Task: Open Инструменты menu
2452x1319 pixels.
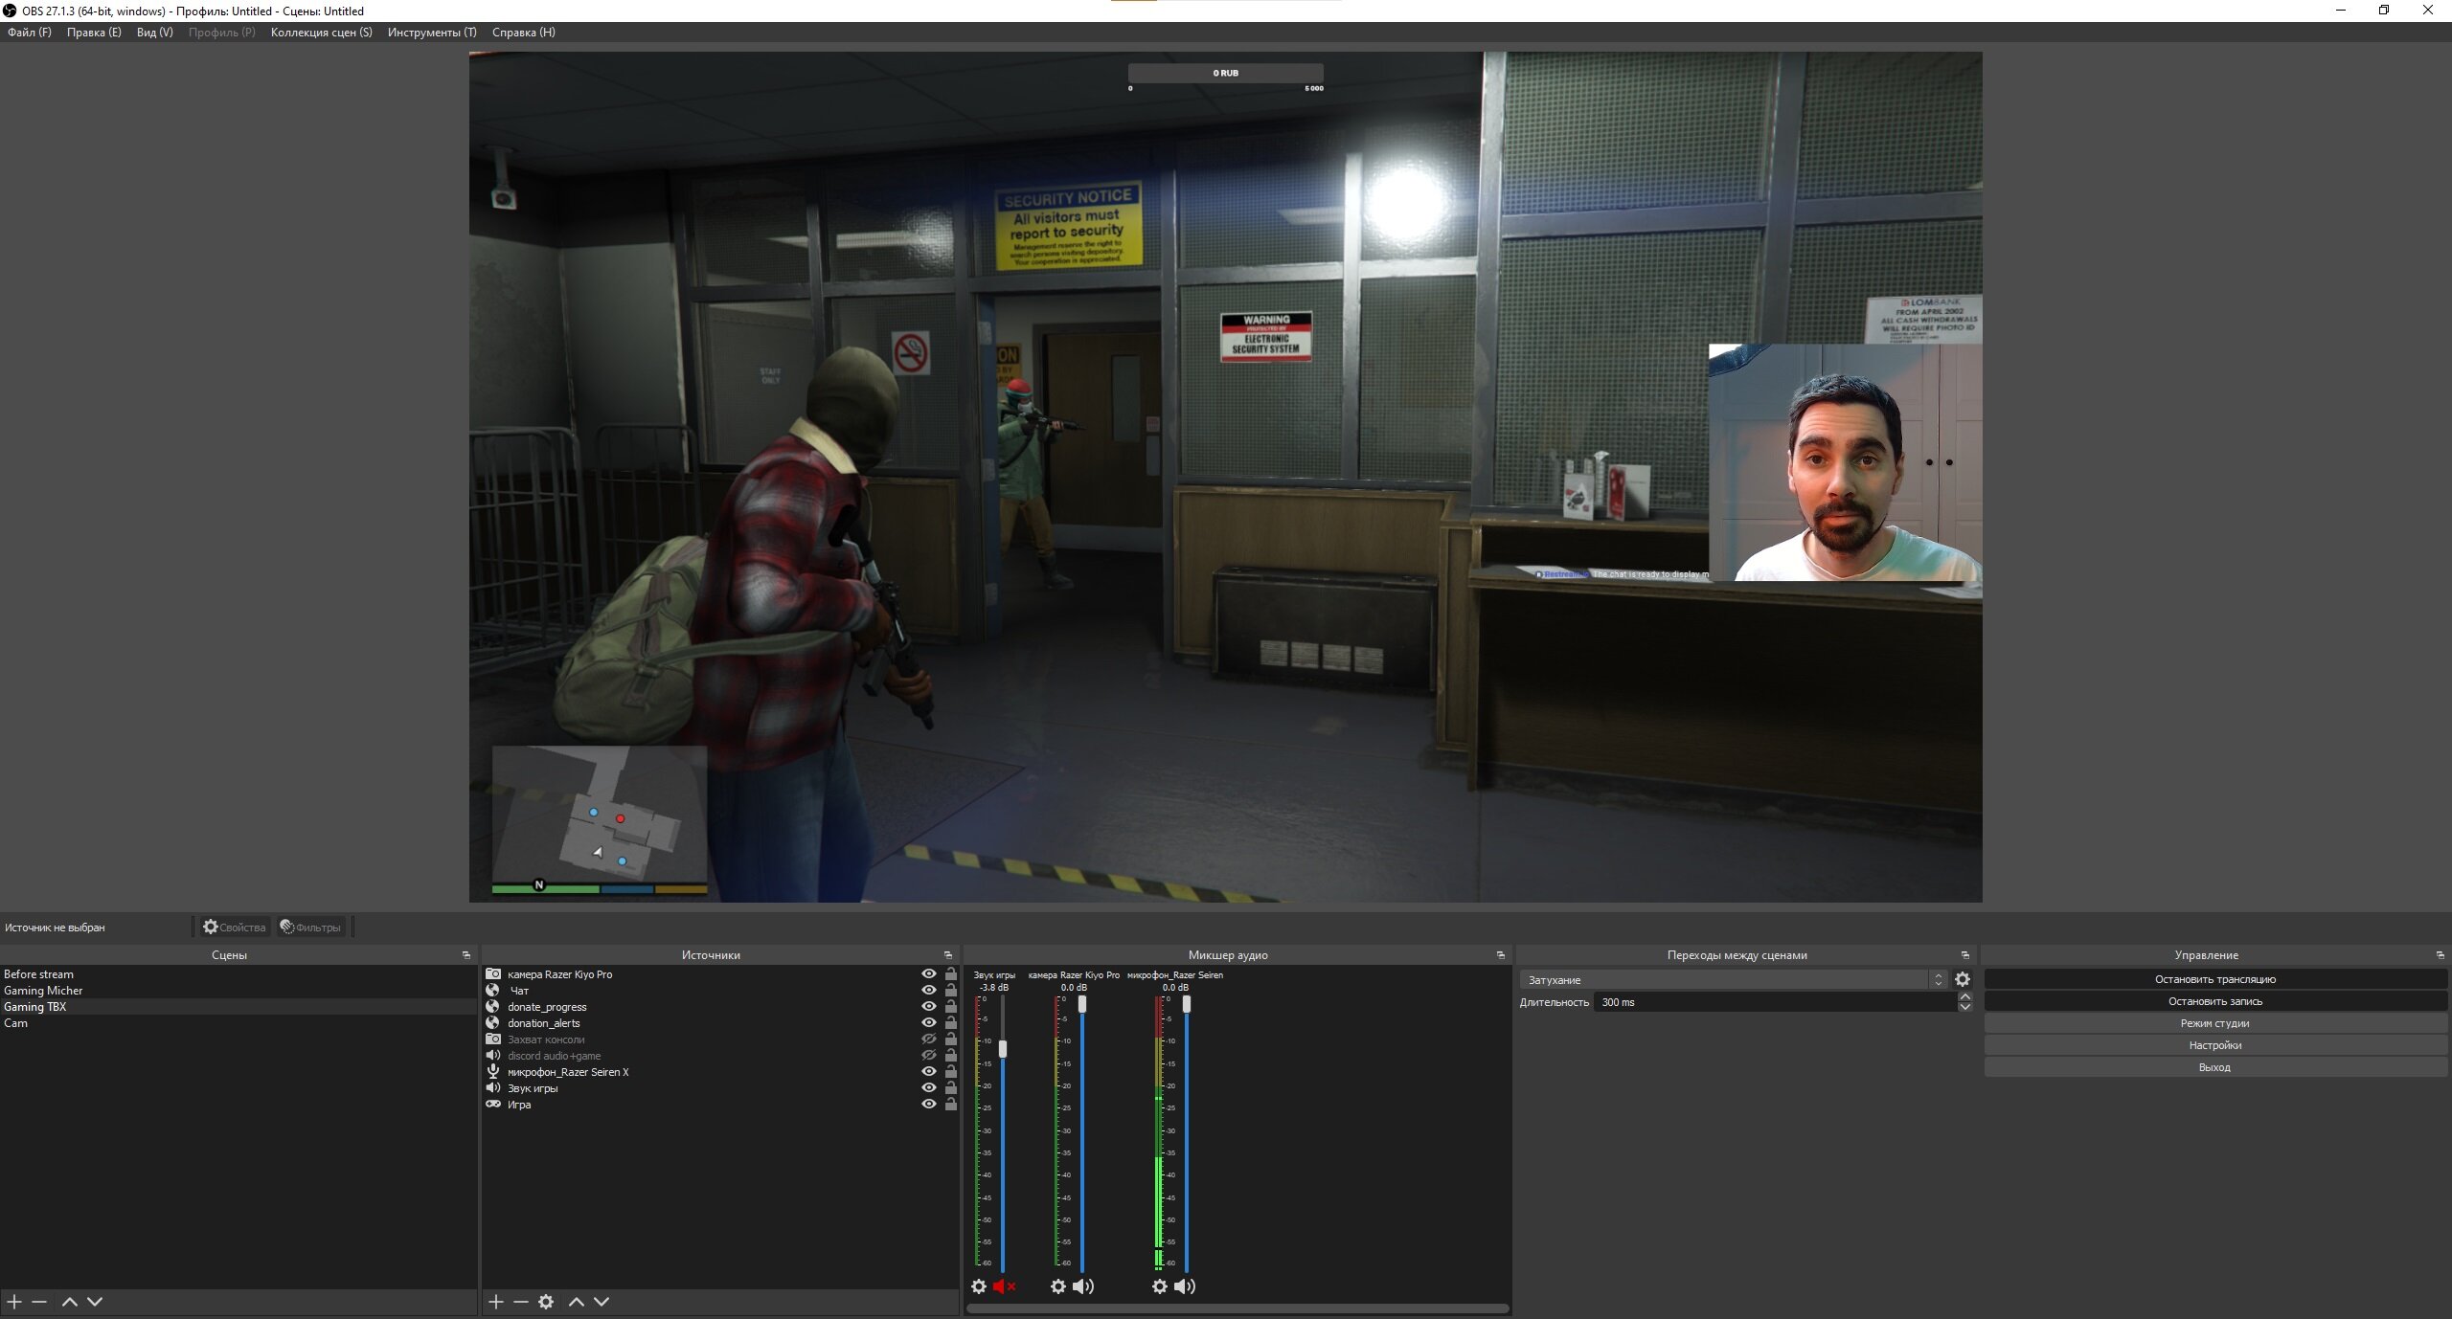Action: pos(432,33)
